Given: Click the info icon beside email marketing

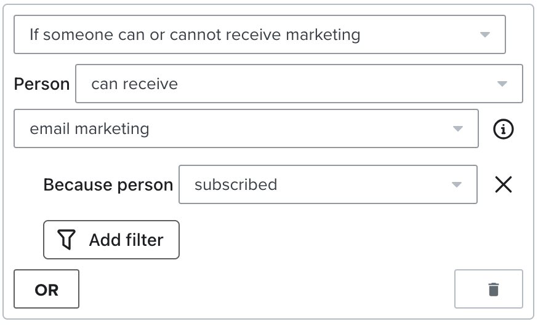Looking at the screenshot, I should click(504, 129).
